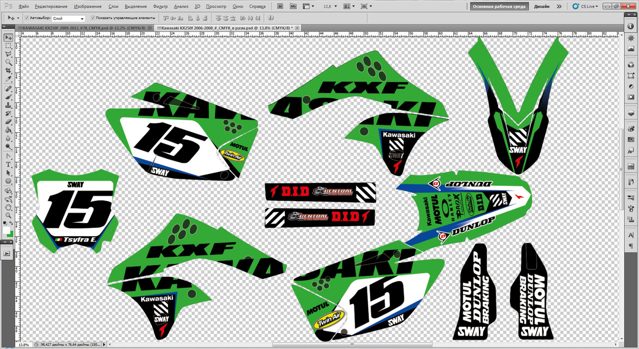Viewport: 639px width, 349px height.
Task: Select the Clone Stamp tool
Action: click(8, 105)
